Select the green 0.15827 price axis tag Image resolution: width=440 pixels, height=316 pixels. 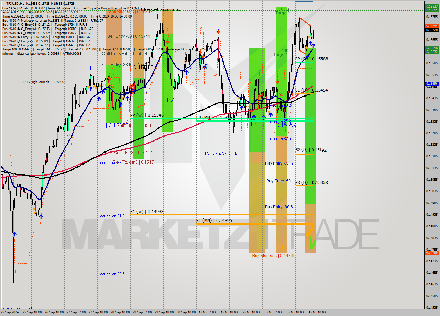click(x=432, y=6)
